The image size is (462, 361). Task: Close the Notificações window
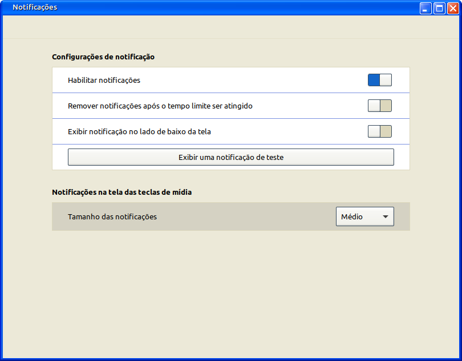(453, 8)
